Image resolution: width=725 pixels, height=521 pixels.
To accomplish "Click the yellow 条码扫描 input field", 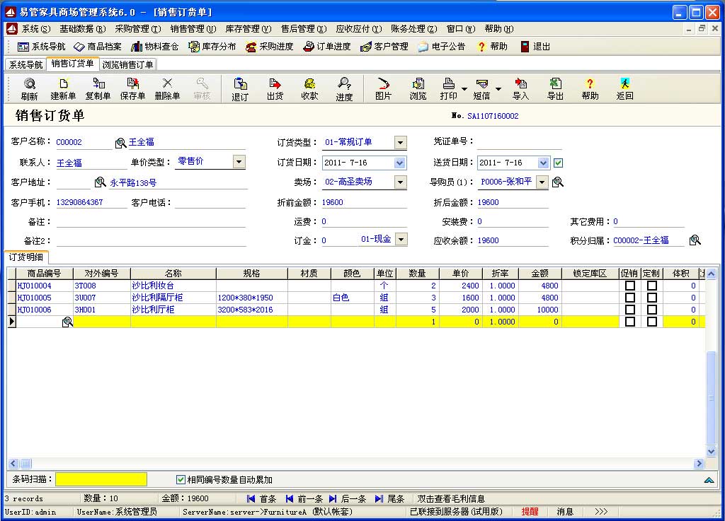I will 101,479.
